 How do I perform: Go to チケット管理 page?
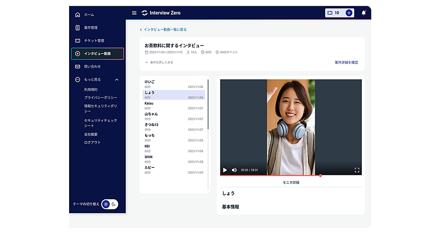[94, 41]
